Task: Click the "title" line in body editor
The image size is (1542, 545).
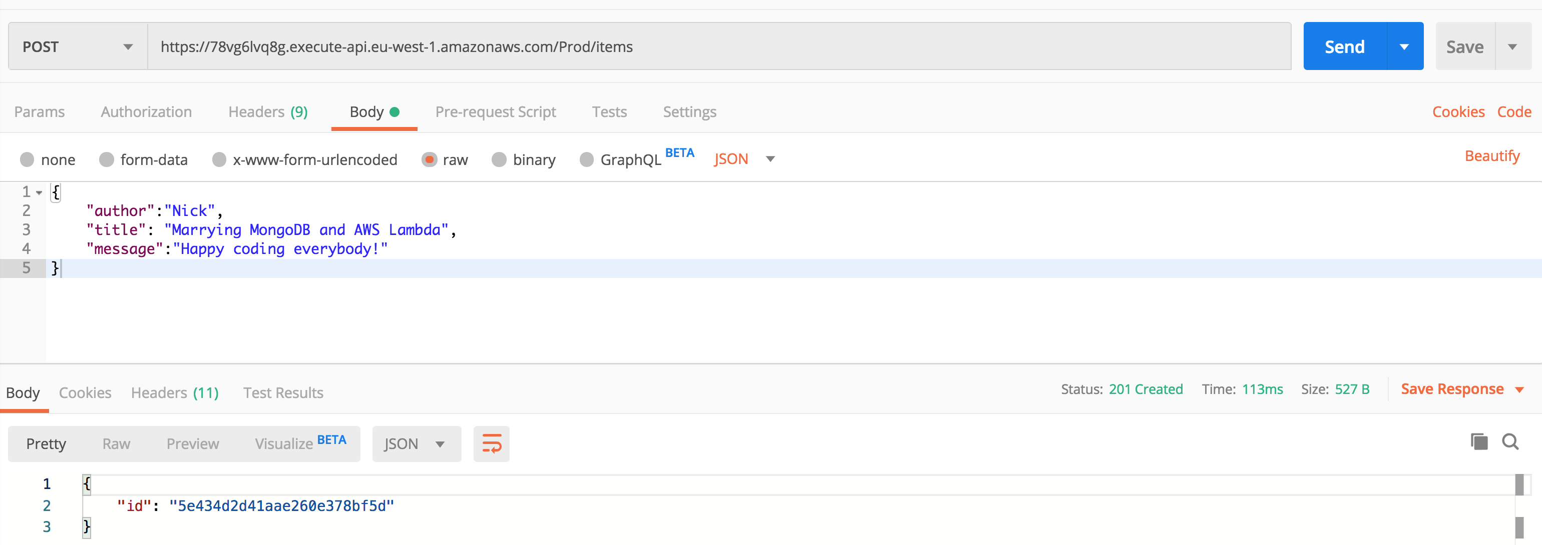Action: click(271, 230)
